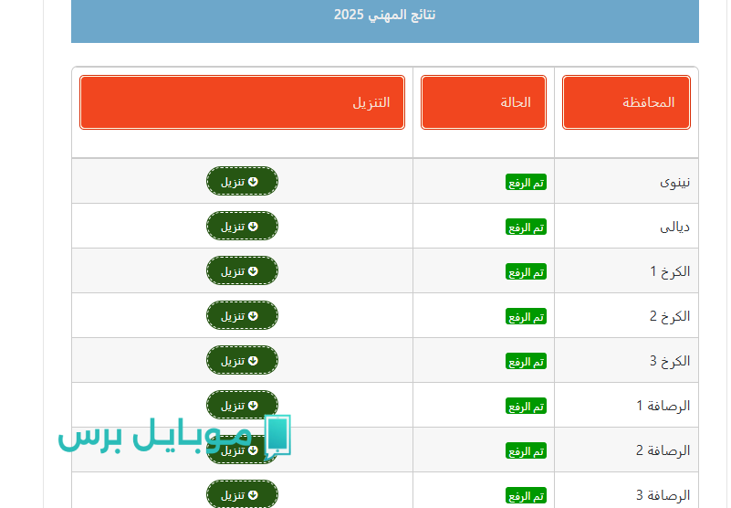The height and width of the screenshot is (508, 731).
Task: Select the الرصافة 3 cell
Action: point(626,492)
